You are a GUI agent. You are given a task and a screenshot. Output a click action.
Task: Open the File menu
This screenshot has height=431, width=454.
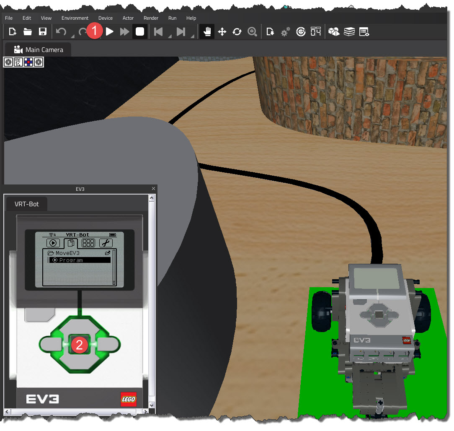[x=9, y=18]
